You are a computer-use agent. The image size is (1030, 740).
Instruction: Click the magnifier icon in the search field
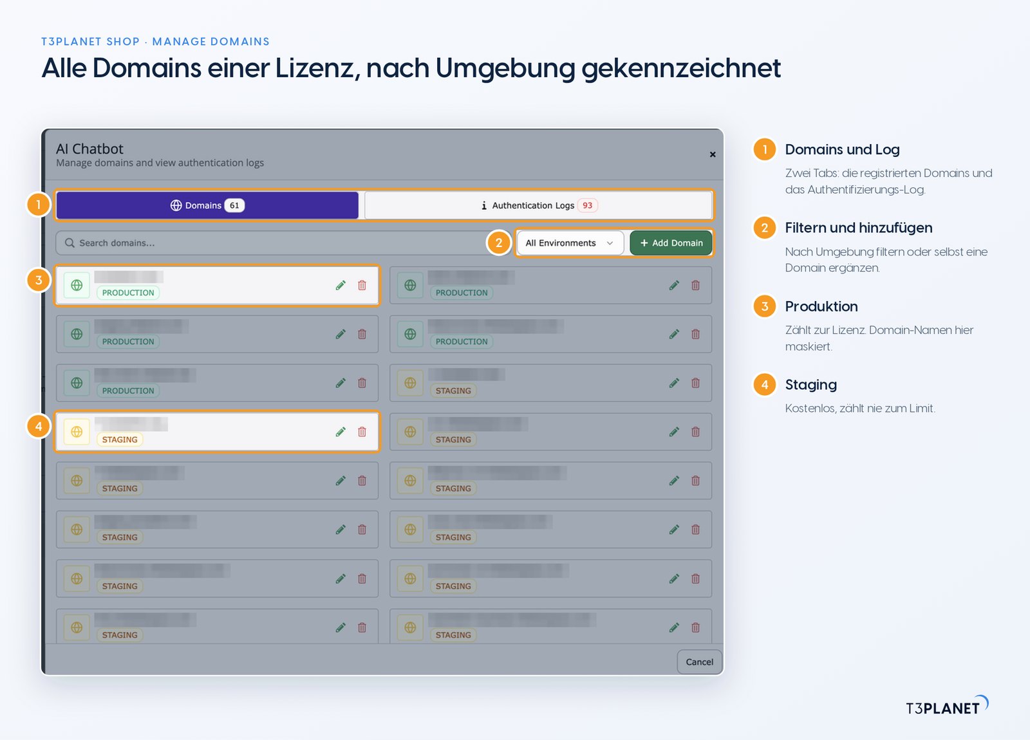tap(70, 243)
